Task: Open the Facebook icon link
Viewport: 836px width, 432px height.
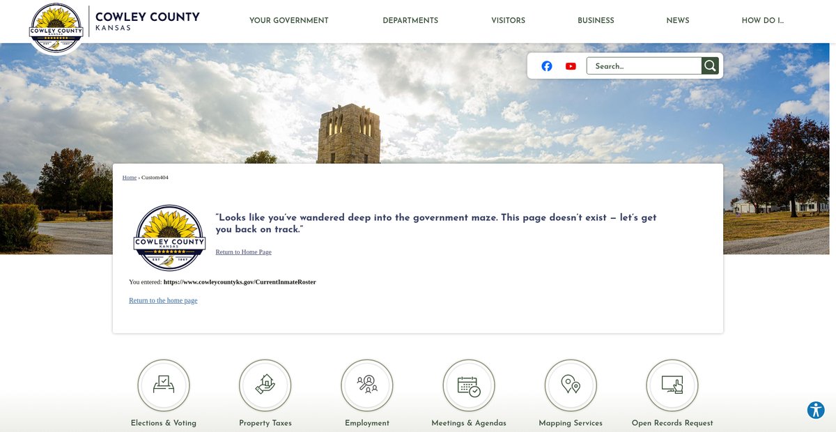Action: tap(547, 66)
